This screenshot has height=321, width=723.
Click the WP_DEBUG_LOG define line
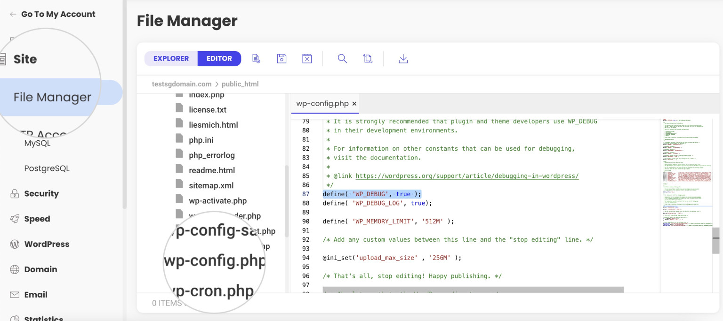click(377, 203)
